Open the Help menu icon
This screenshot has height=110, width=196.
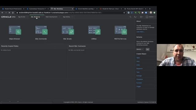pyautogui.click(x=141, y=17)
